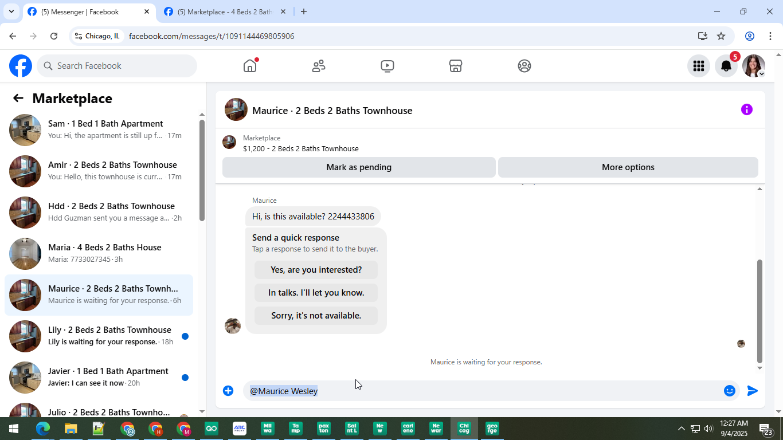Open the More options menu for the listing

(628, 167)
